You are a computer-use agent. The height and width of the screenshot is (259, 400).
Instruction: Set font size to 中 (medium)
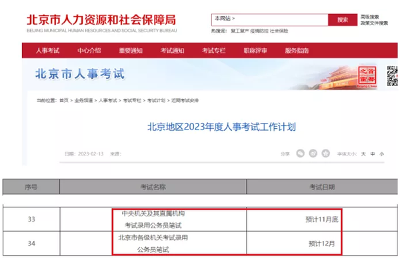point(373,154)
